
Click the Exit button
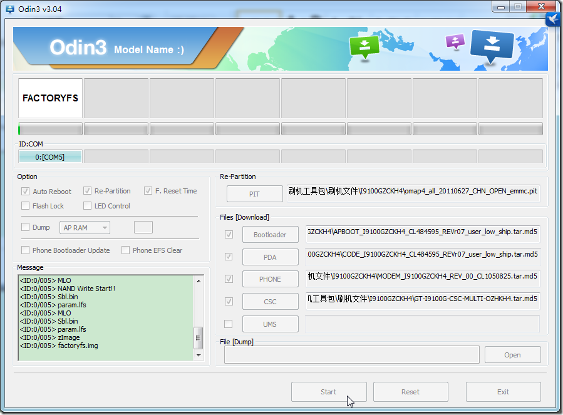tap(504, 392)
